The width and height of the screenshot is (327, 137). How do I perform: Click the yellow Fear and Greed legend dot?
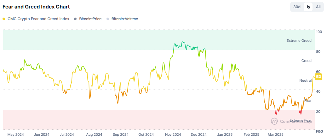4,19
